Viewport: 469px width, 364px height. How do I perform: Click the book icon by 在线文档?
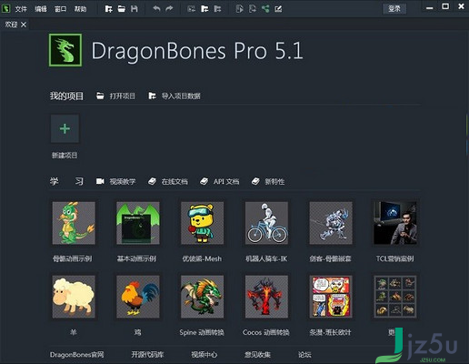tap(152, 181)
